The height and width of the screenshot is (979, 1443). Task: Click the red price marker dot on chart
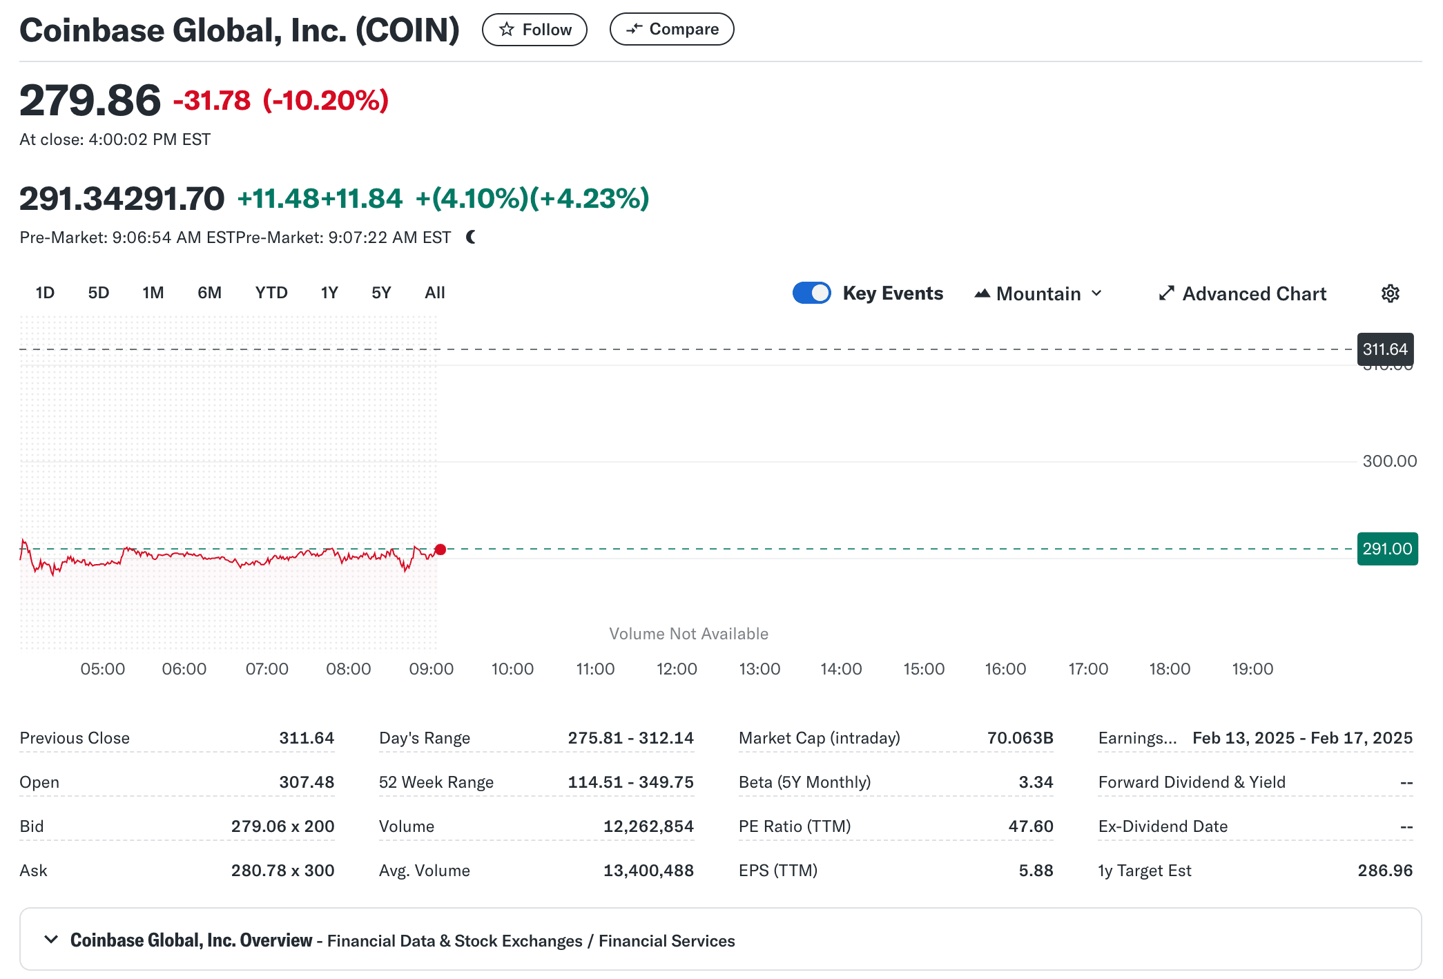pos(440,550)
